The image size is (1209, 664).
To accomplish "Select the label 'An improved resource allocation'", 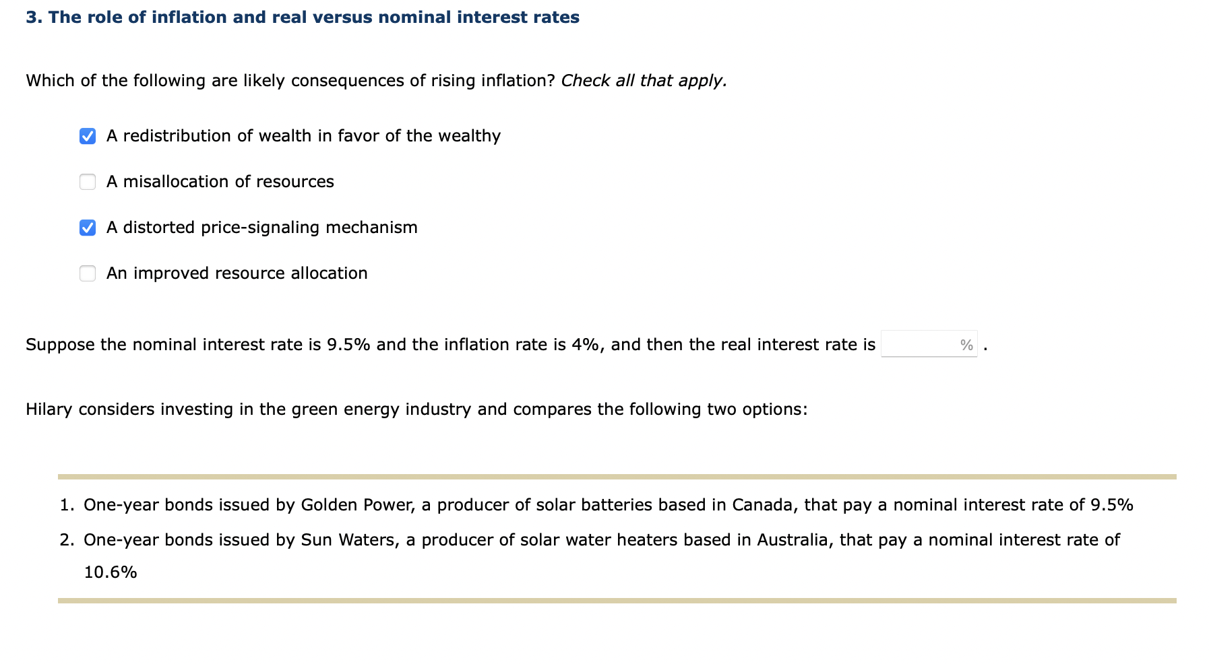I will 237,273.
